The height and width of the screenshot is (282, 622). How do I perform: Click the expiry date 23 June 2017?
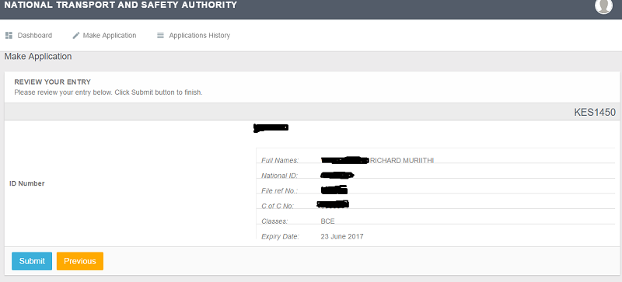(342, 236)
